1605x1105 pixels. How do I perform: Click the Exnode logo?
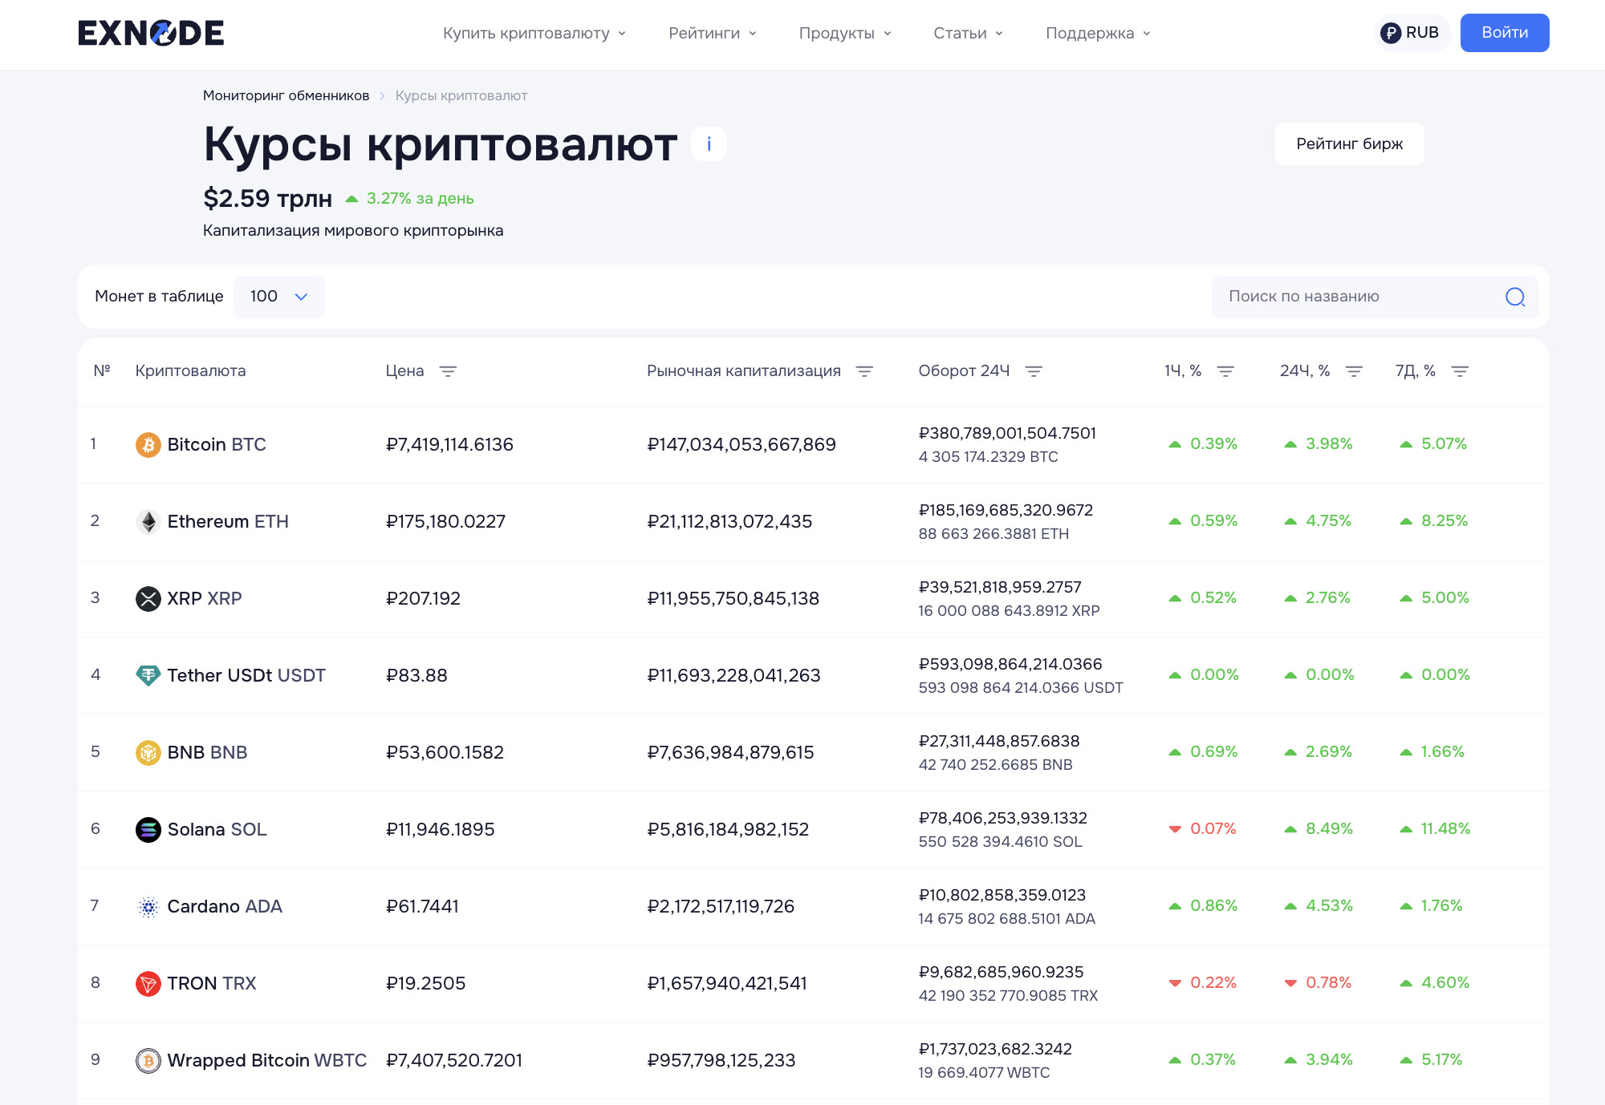pyautogui.click(x=151, y=33)
